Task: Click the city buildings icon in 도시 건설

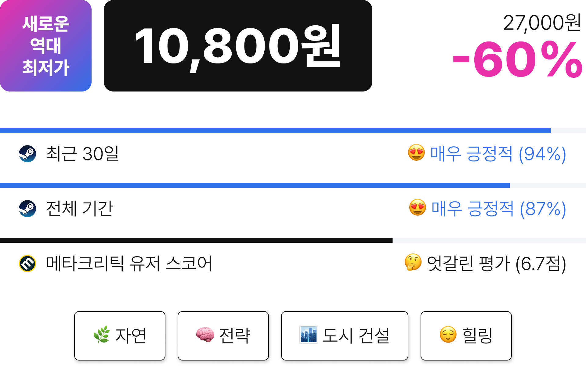Action: coord(309,335)
